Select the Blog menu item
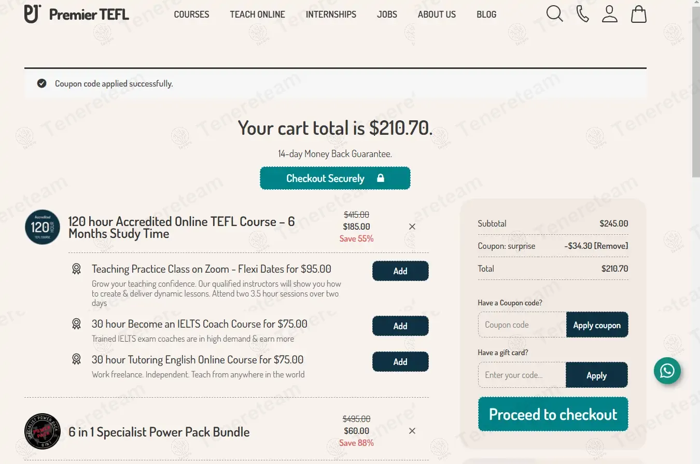This screenshot has height=464, width=700. tap(486, 15)
